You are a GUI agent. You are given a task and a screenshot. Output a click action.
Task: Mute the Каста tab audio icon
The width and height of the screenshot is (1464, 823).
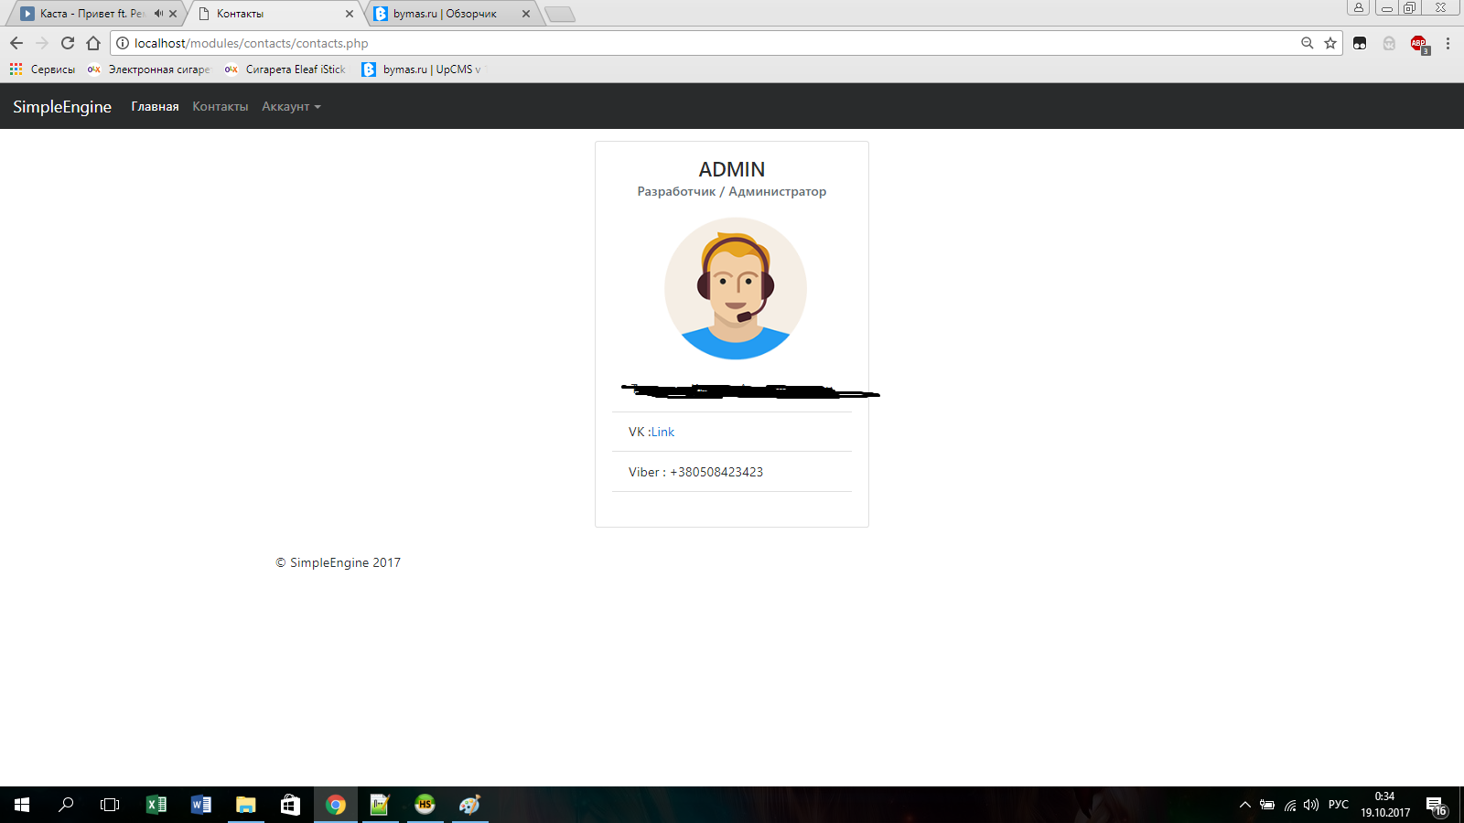click(158, 14)
